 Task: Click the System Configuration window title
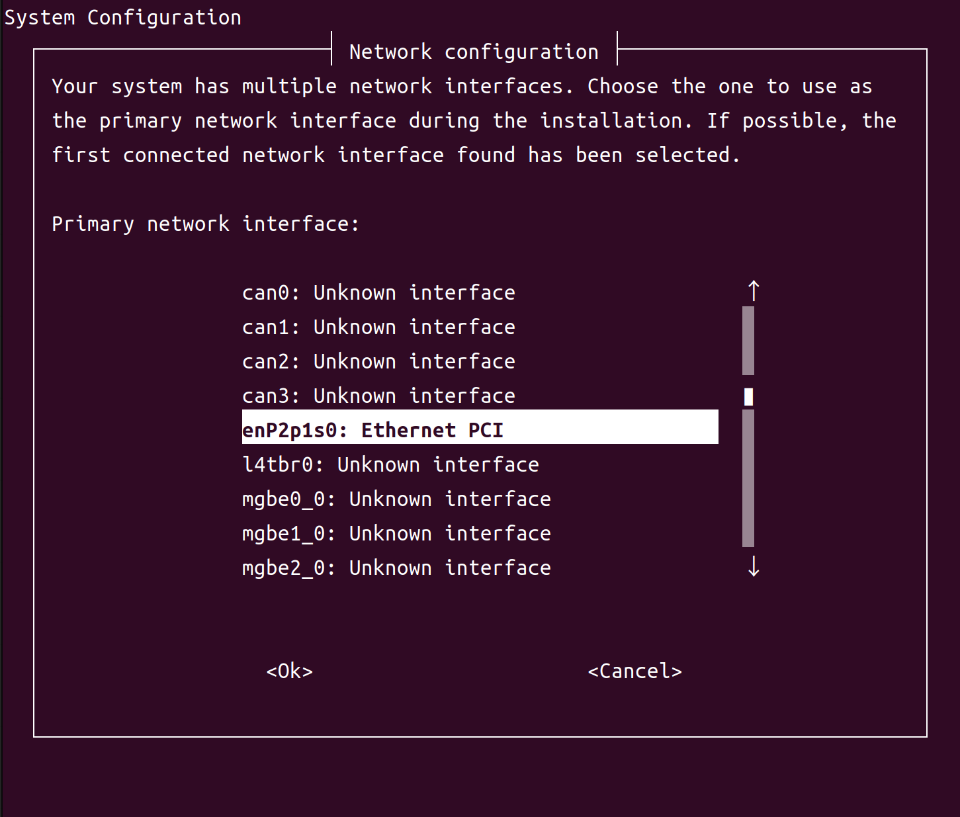point(122,17)
